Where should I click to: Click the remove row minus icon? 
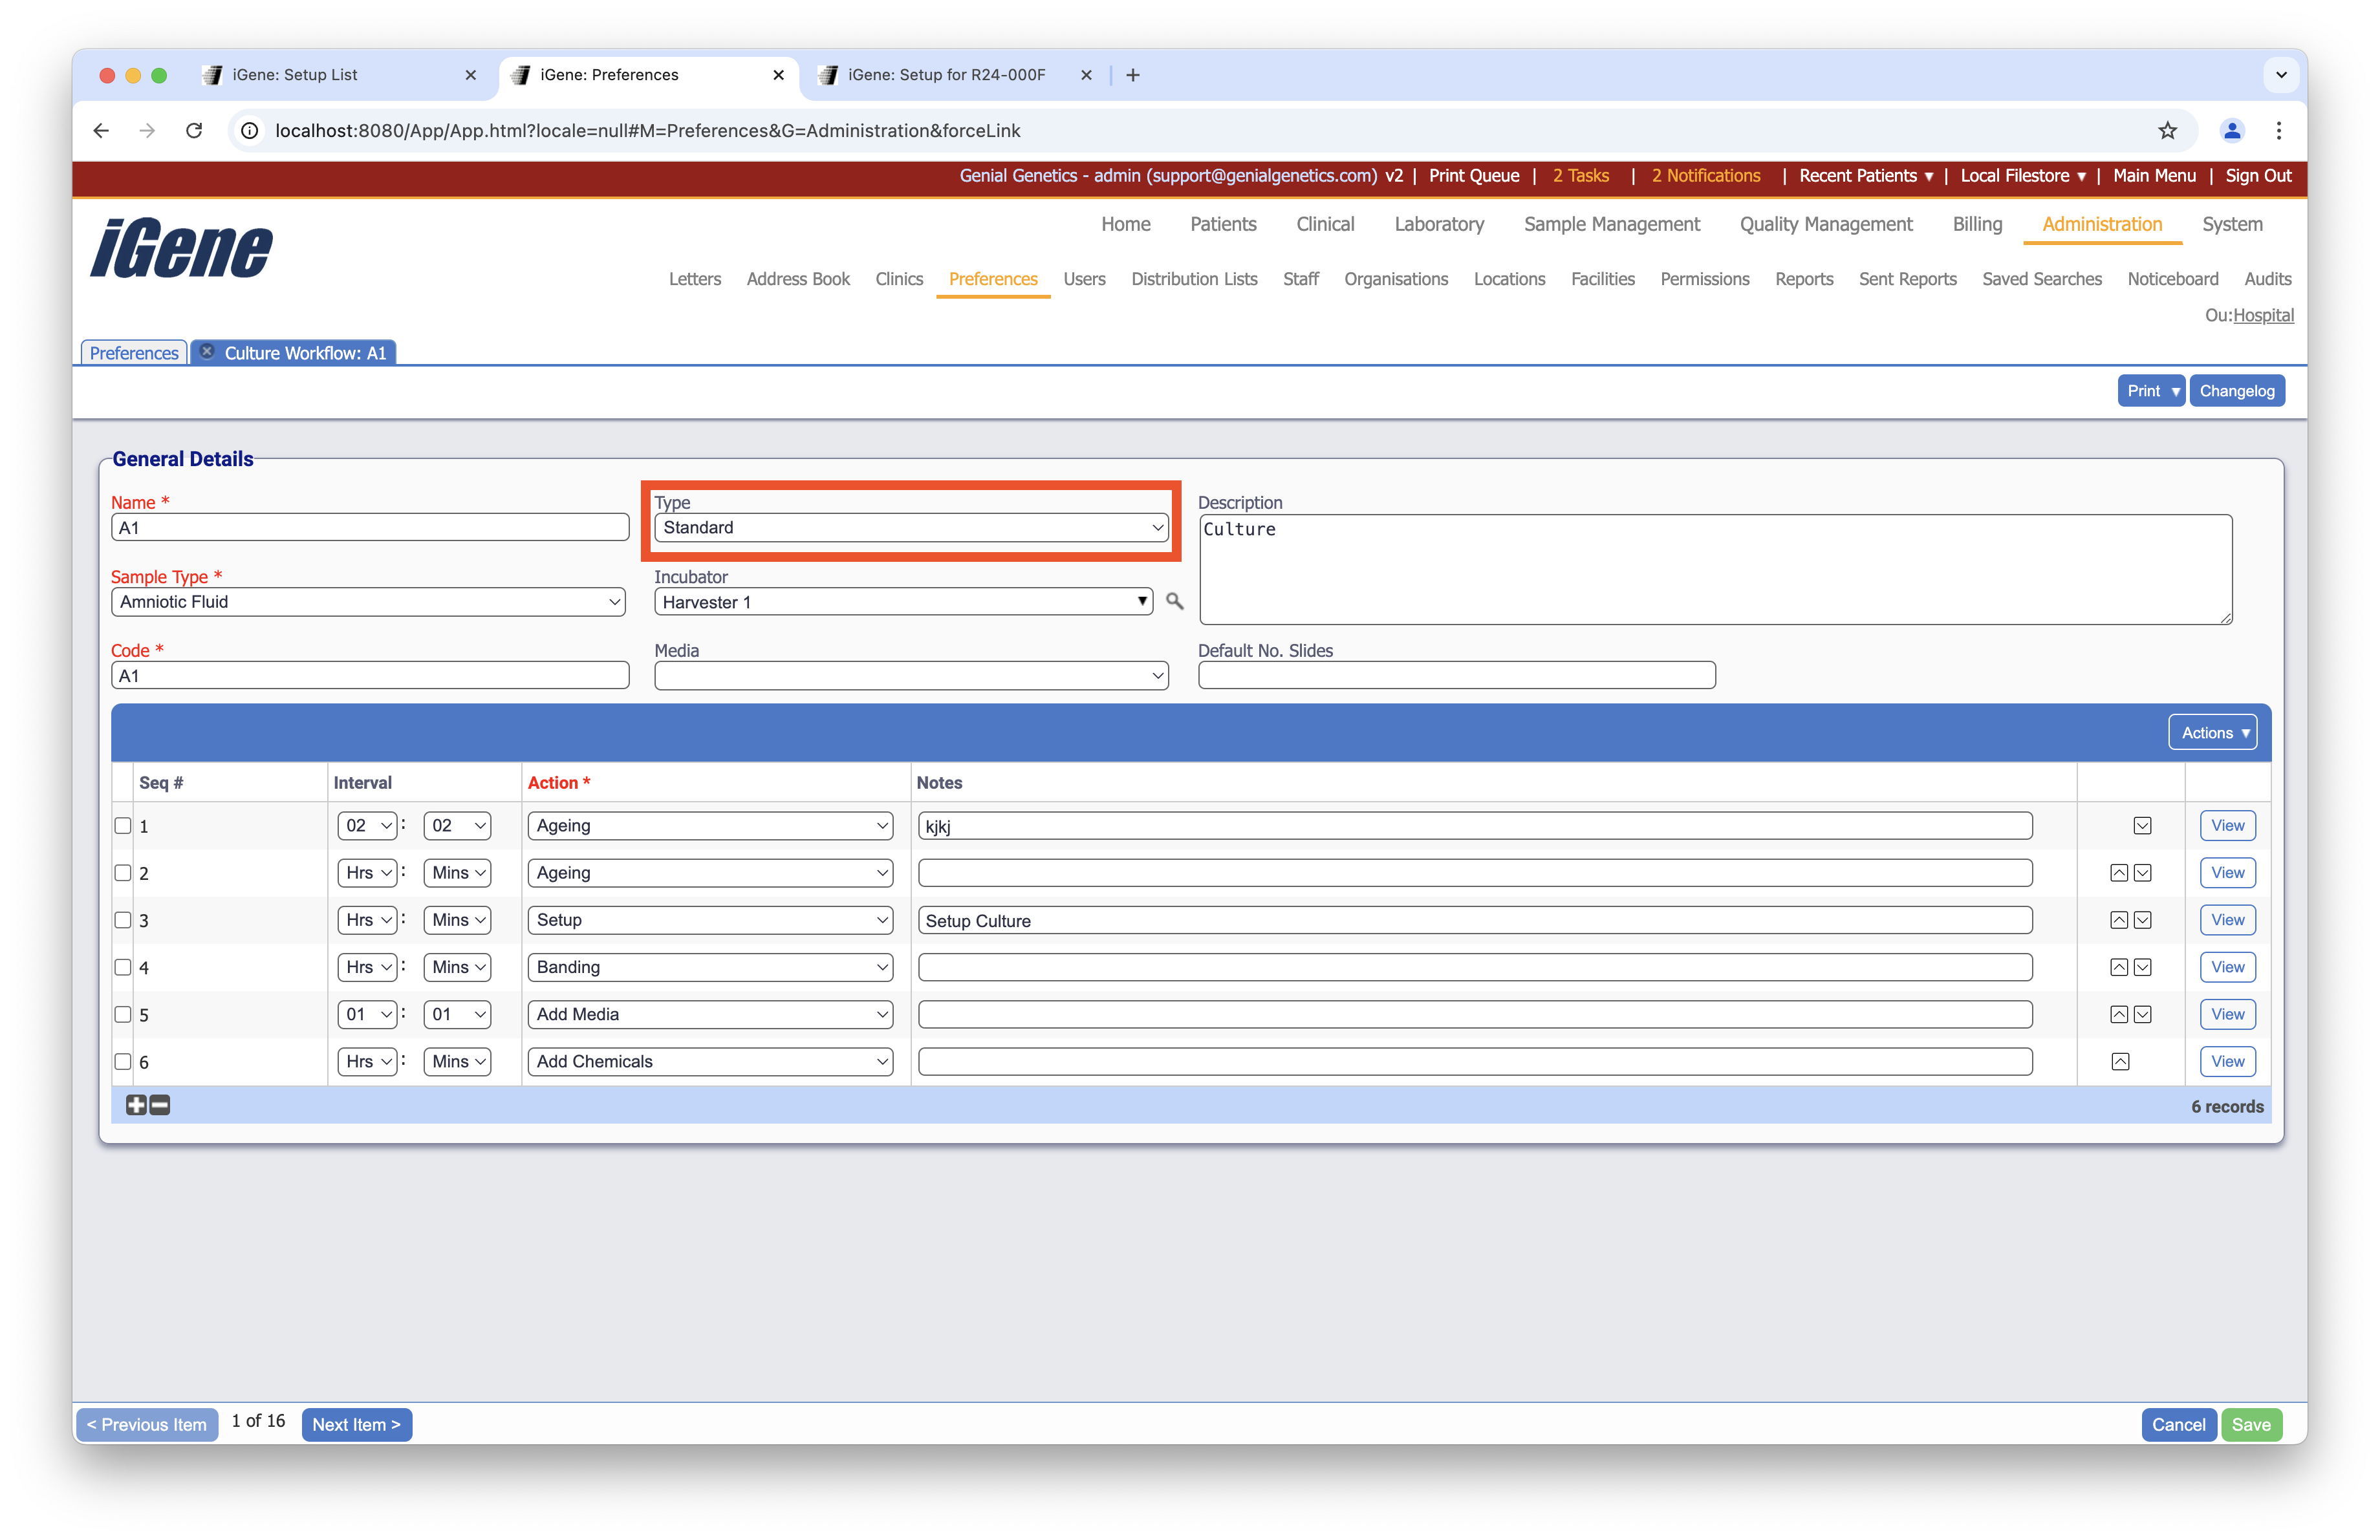pos(160,1106)
